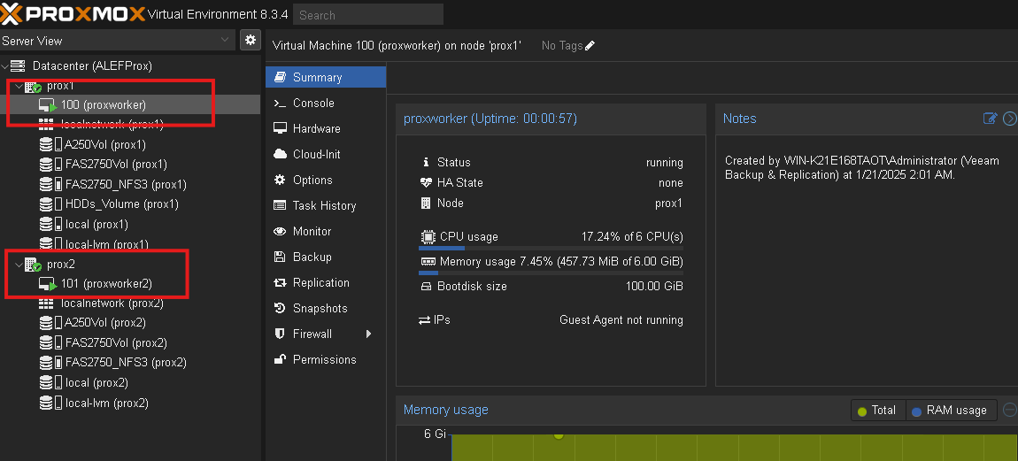Click the Node value 'prox1'

tap(668, 204)
